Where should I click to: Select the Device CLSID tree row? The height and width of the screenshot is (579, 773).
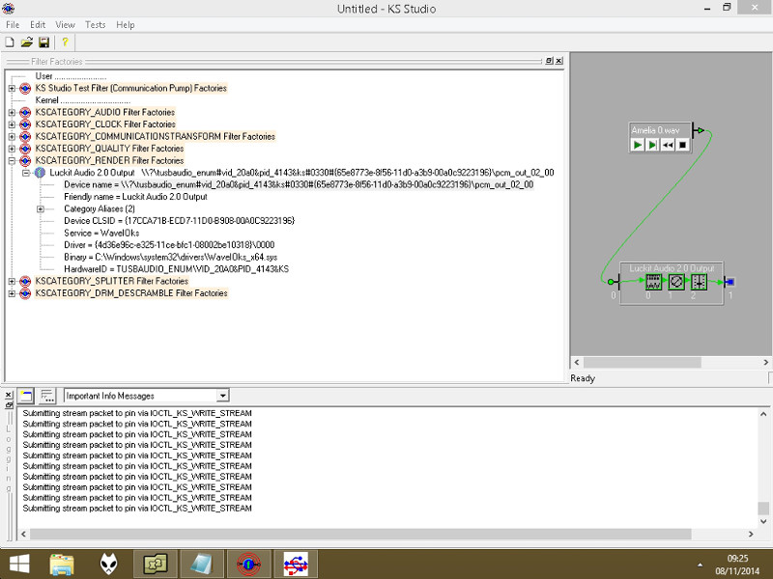(x=180, y=221)
